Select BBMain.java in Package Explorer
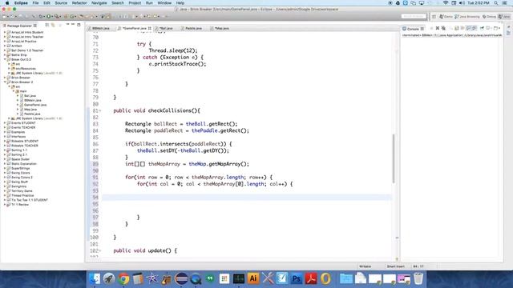 pyautogui.click(x=32, y=100)
